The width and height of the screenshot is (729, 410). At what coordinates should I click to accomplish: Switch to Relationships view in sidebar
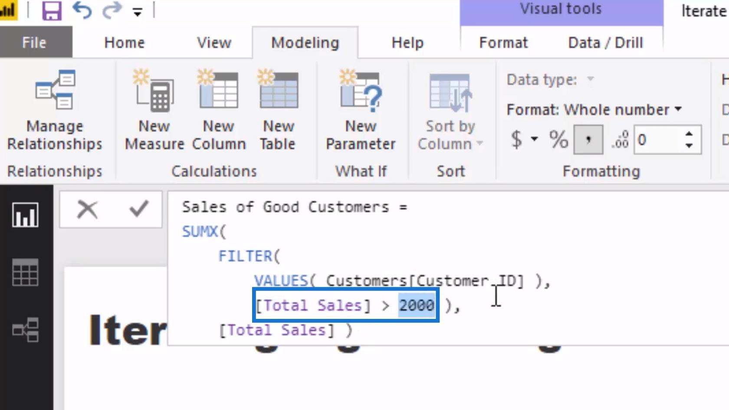pyautogui.click(x=25, y=330)
